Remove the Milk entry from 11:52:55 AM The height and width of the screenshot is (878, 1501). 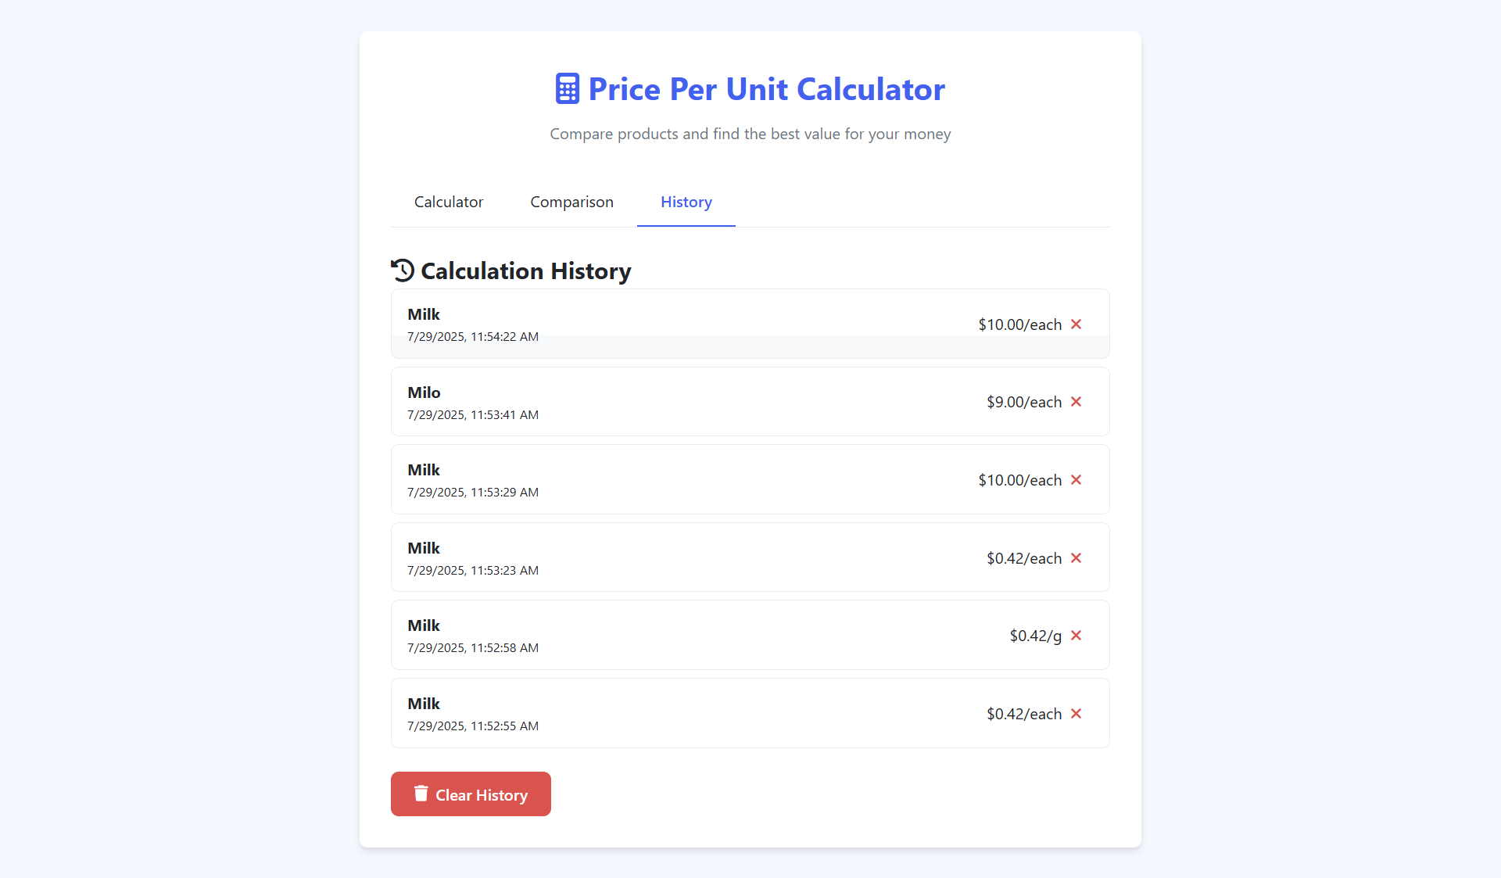pos(1076,713)
